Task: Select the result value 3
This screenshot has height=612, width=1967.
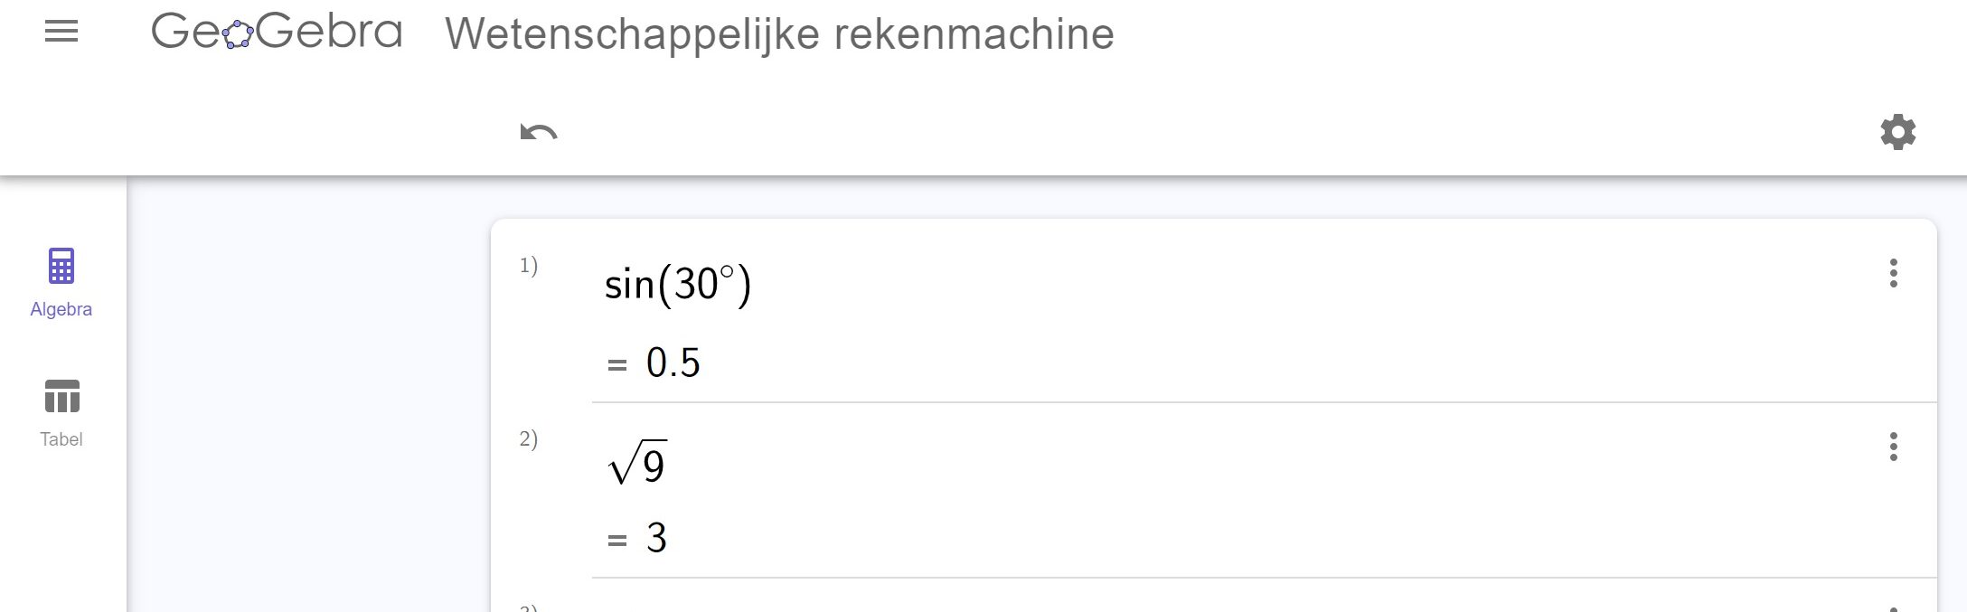Action: (657, 539)
